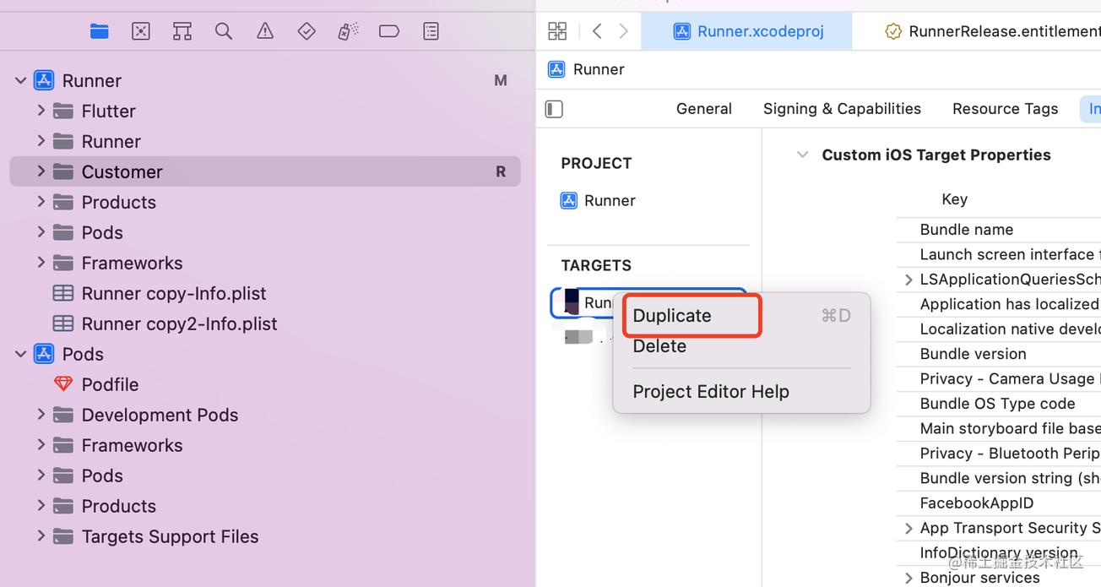Viewport: 1101px width, 587px height.
Task: Collapse Custom iOS Target Properties section
Action: [802, 155]
